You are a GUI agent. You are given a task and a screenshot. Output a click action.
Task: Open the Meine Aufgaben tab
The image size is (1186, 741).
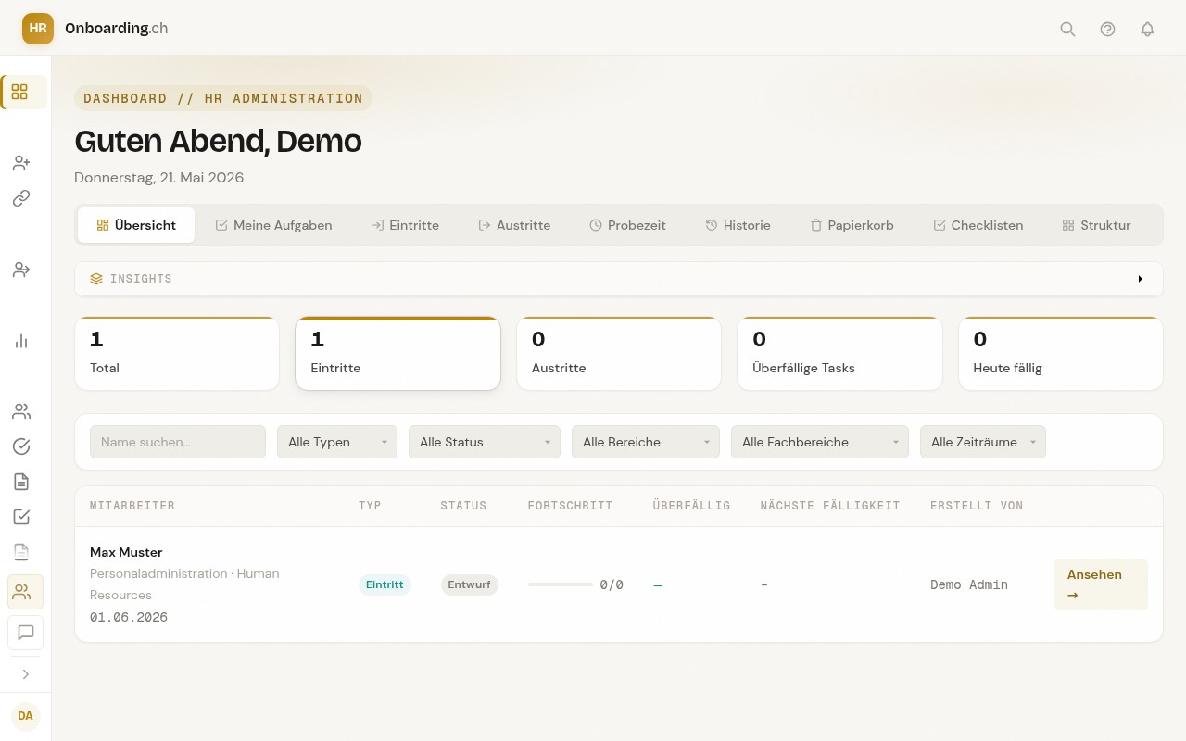coord(273,225)
